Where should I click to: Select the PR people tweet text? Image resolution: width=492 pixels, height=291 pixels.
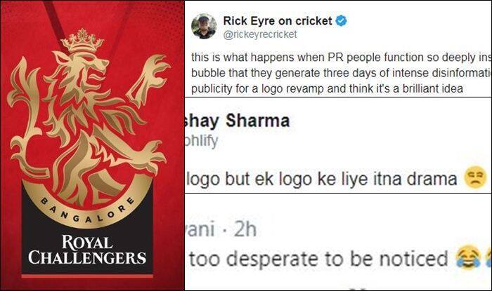click(341, 73)
